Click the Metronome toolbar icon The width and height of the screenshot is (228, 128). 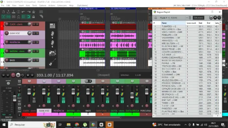tap(34, 12)
